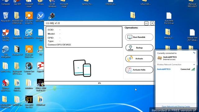Click the Connect DFU DEVICE status text
This screenshot has width=199, height=112.
click(59, 45)
